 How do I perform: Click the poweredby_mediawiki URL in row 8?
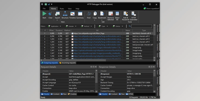point(98,53)
